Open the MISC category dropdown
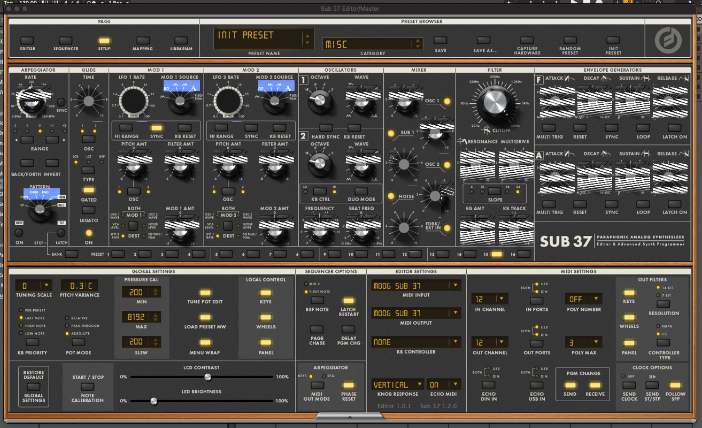Image resolution: width=702 pixels, height=428 pixels. [x=373, y=44]
